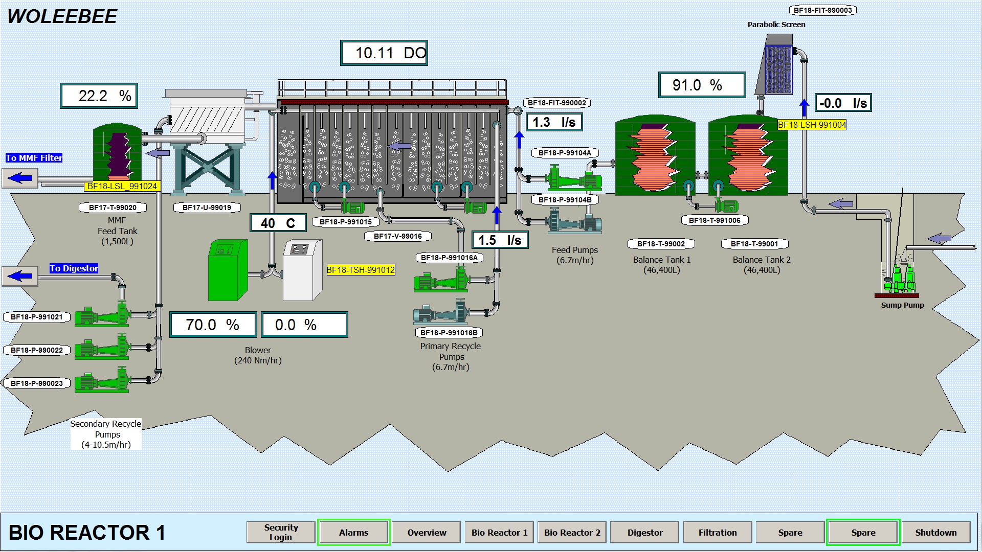
Task: Click the 0.0 % blower value field
Action: (304, 325)
